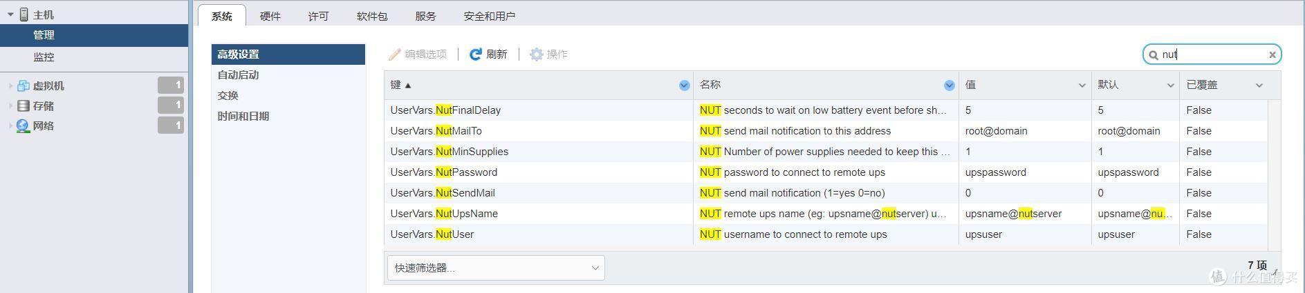Viewport: 1305px width, 293px height.
Task: Clear search with the X icon
Action: 1272,54
